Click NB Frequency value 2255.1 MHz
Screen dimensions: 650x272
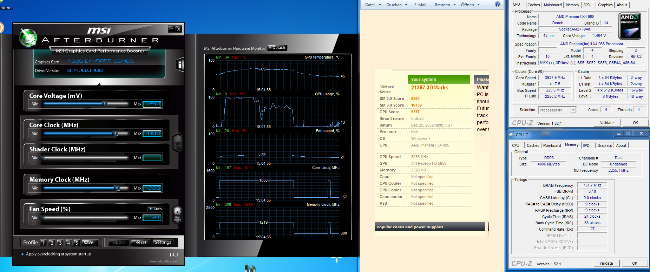(618, 170)
